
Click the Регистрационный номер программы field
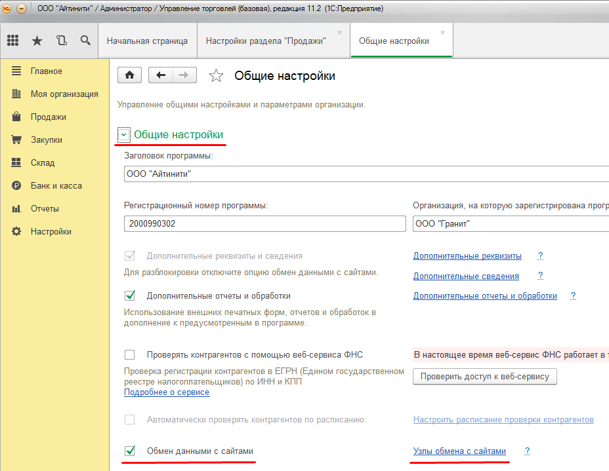tap(265, 223)
